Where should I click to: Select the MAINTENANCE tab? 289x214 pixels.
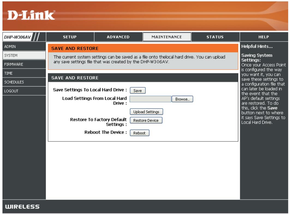pyautogui.click(x=167, y=37)
